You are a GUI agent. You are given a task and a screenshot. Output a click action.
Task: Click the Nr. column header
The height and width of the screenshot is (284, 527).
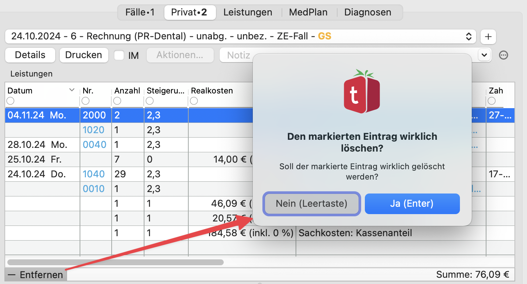(88, 90)
